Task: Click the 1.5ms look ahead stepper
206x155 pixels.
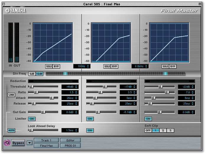Action: [x=76, y=130]
